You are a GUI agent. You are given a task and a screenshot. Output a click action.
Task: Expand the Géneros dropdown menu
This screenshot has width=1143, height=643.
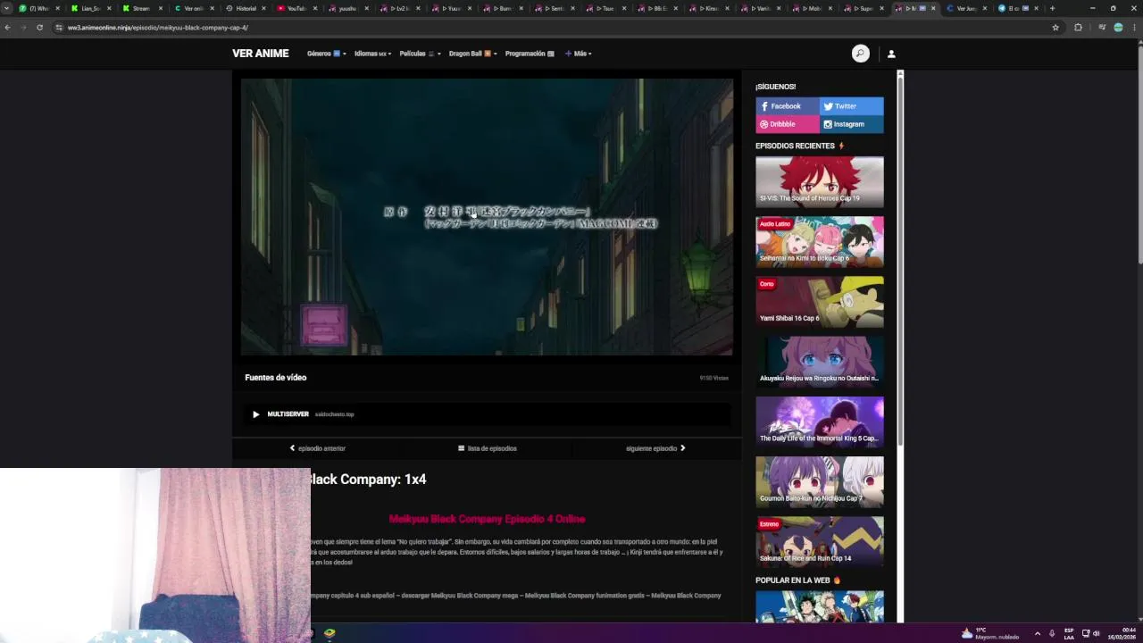pos(326,54)
